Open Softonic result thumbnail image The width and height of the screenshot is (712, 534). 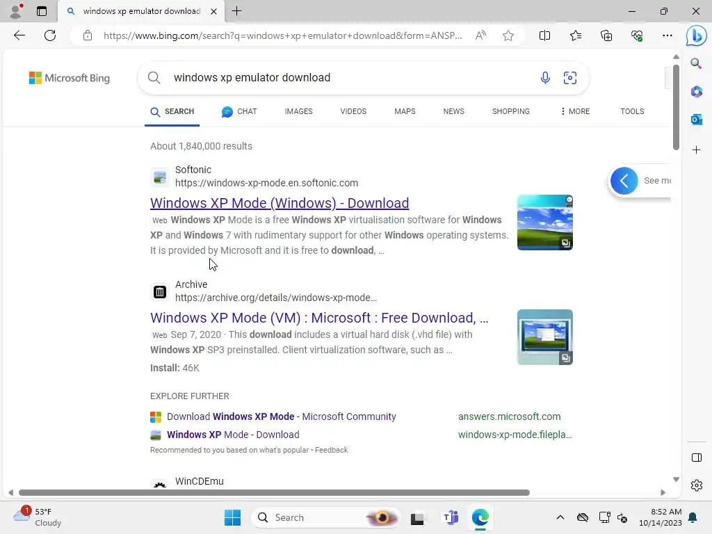click(544, 222)
